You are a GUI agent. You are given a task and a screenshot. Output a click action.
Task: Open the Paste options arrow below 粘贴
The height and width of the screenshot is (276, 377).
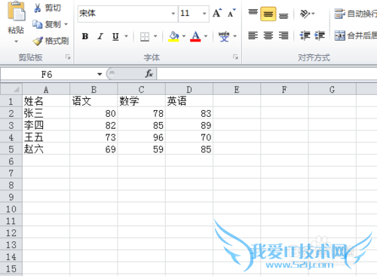[x=17, y=41]
